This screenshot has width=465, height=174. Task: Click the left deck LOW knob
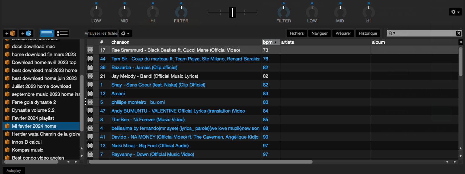click(96, 12)
